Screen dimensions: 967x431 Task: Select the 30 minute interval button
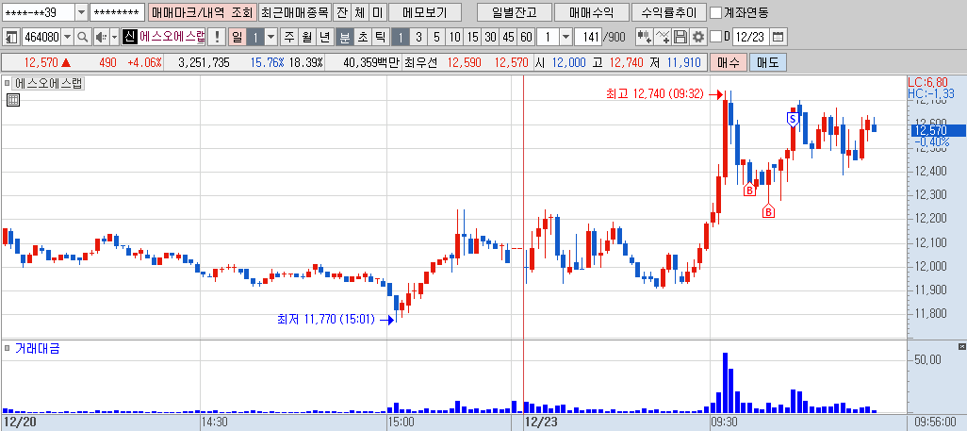[x=490, y=37]
